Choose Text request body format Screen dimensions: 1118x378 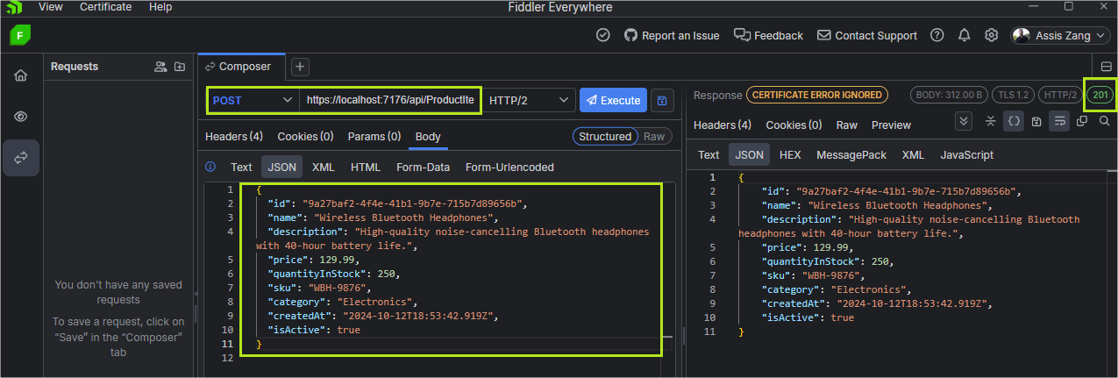point(241,167)
